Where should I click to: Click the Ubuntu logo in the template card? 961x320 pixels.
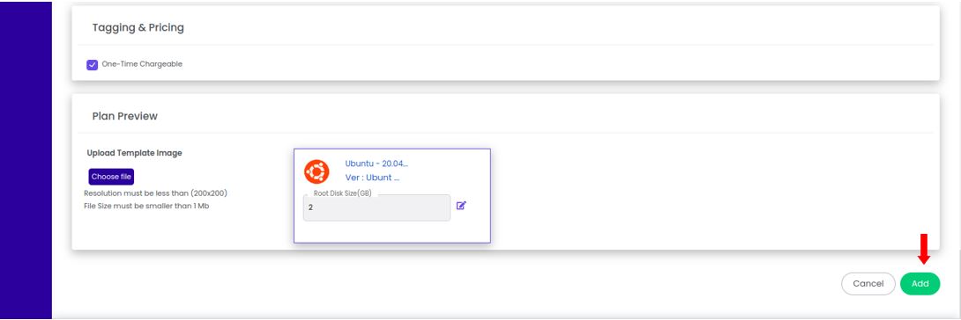(x=317, y=171)
